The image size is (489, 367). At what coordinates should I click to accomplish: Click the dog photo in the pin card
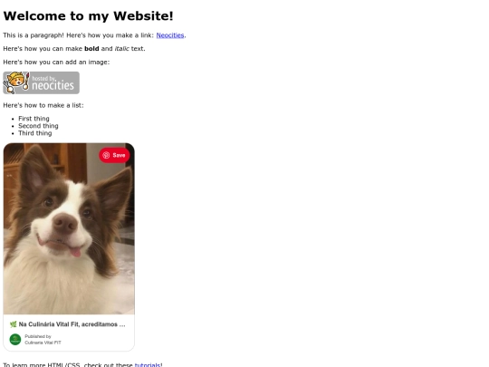click(x=69, y=228)
